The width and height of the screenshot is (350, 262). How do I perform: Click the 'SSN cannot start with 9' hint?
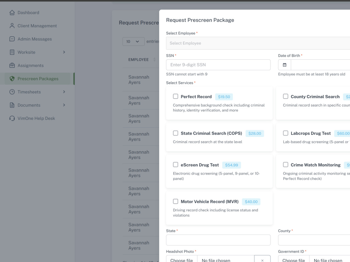click(187, 74)
